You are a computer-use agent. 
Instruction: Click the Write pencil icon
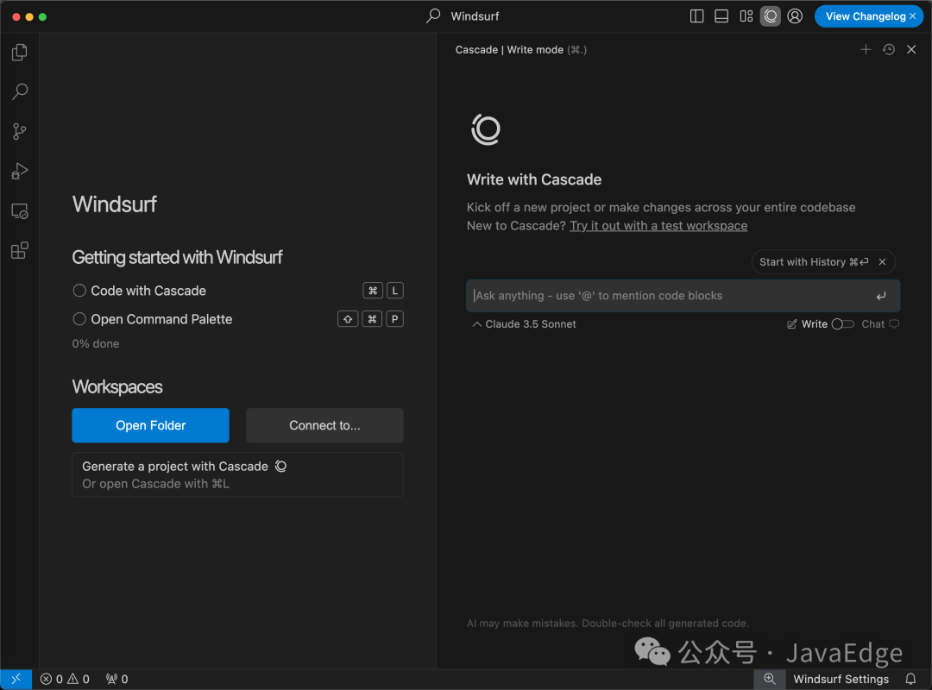point(791,324)
